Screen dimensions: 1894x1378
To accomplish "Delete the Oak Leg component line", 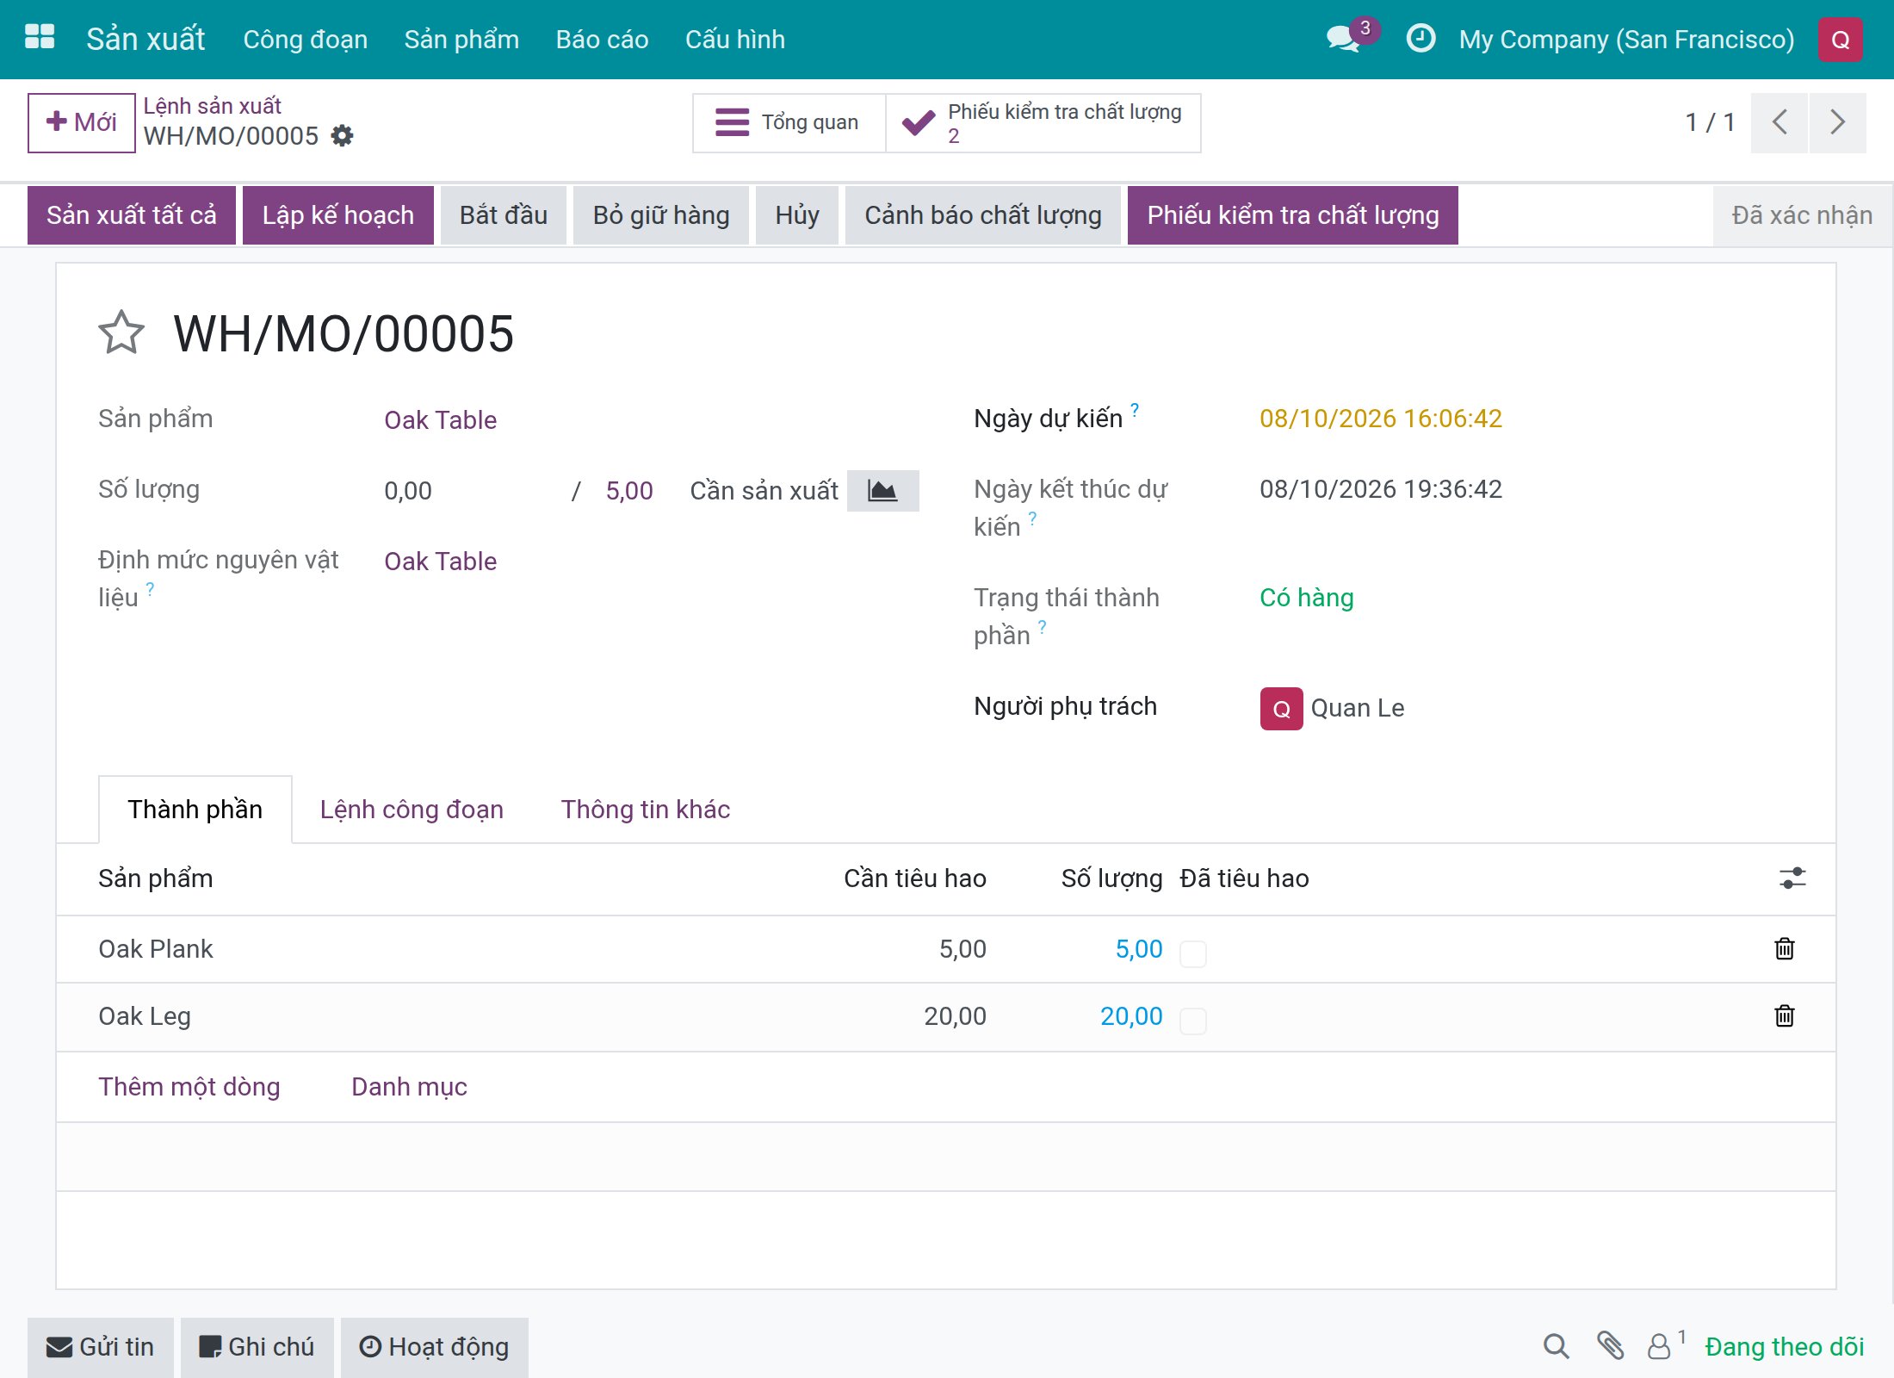I will 1785,1015.
